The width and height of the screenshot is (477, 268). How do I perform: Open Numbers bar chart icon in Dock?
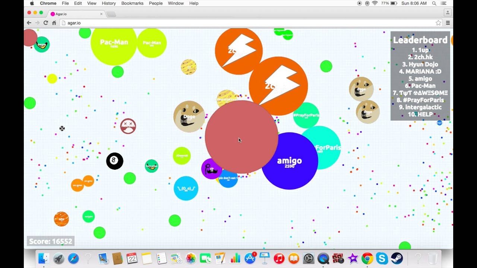[235, 258]
